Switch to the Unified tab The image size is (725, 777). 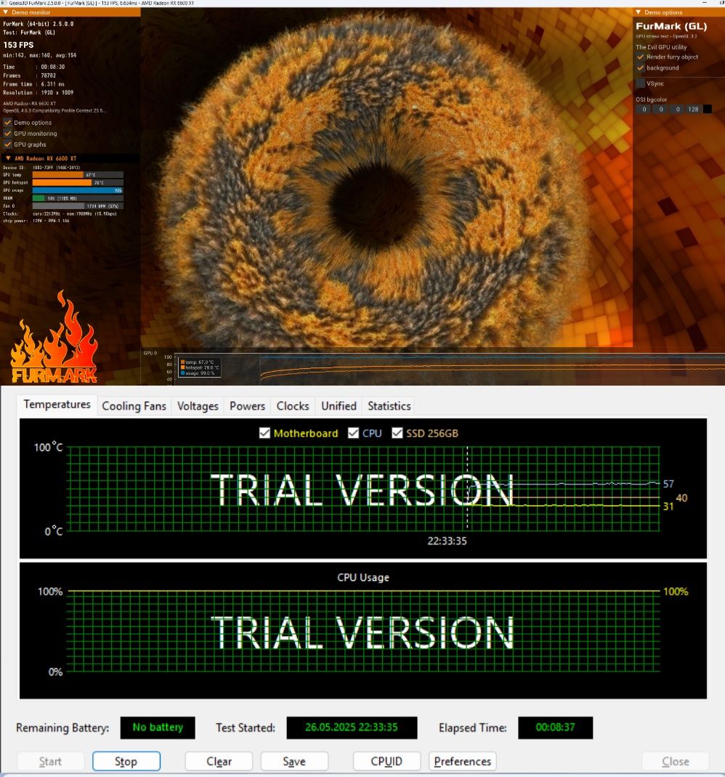coord(339,406)
